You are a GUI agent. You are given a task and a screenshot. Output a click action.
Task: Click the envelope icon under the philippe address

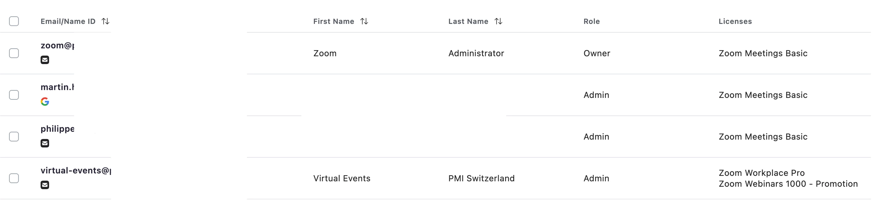[45, 143]
